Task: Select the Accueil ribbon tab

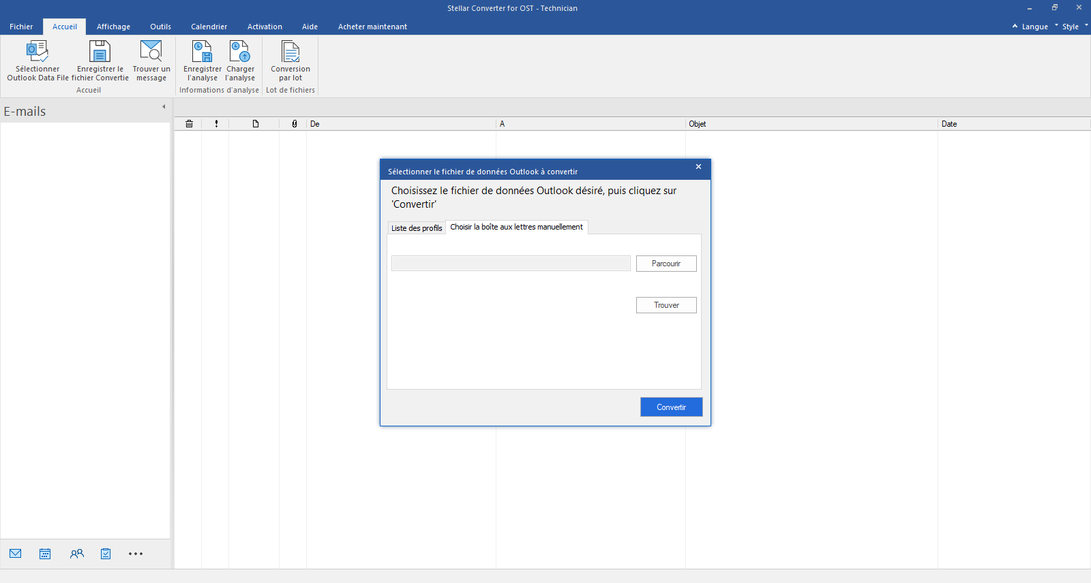Action: [x=65, y=27]
